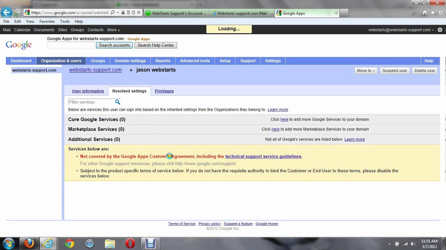This screenshot has width=446, height=250.
Task: Switch to WebStarts Support's Account tab
Action: tap(176, 13)
